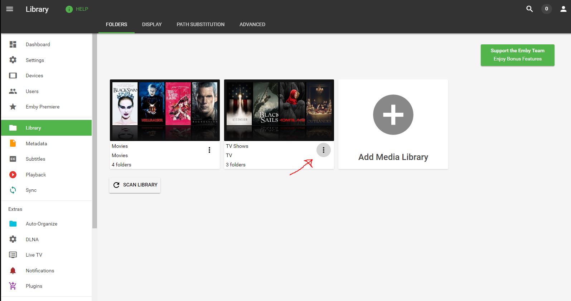Open the Advanced tab
The image size is (571, 301).
252,24
